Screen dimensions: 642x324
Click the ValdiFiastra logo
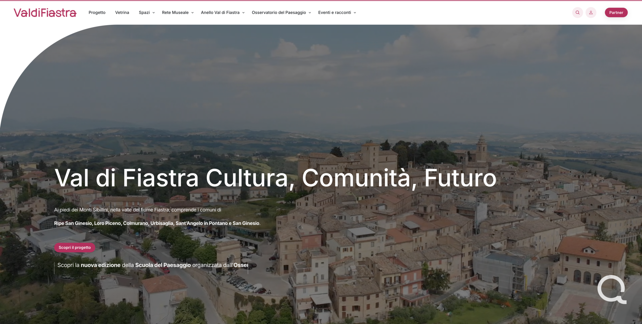tap(45, 13)
